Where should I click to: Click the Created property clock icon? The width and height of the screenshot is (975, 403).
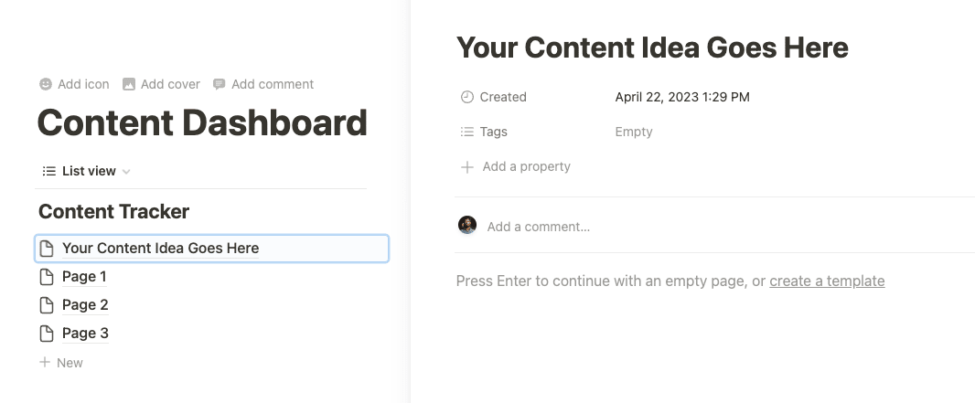(467, 97)
